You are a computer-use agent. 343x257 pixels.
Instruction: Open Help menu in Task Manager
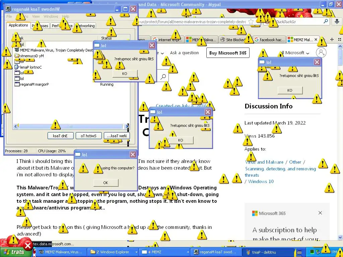click(x=65, y=16)
